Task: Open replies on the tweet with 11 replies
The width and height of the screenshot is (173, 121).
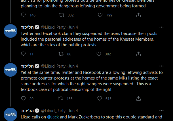Action: pyautogui.click(x=24, y=54)
